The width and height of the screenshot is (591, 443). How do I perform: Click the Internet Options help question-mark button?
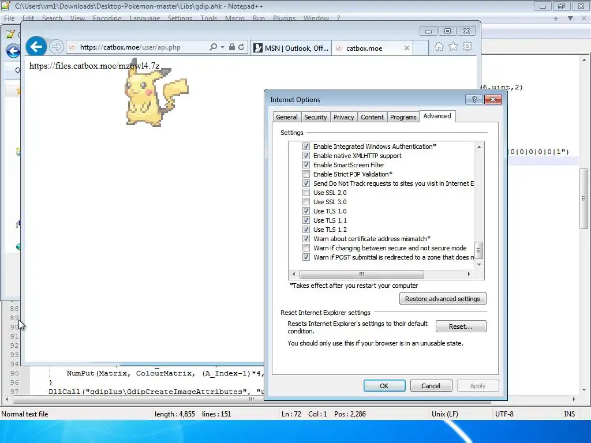(474, 99)
